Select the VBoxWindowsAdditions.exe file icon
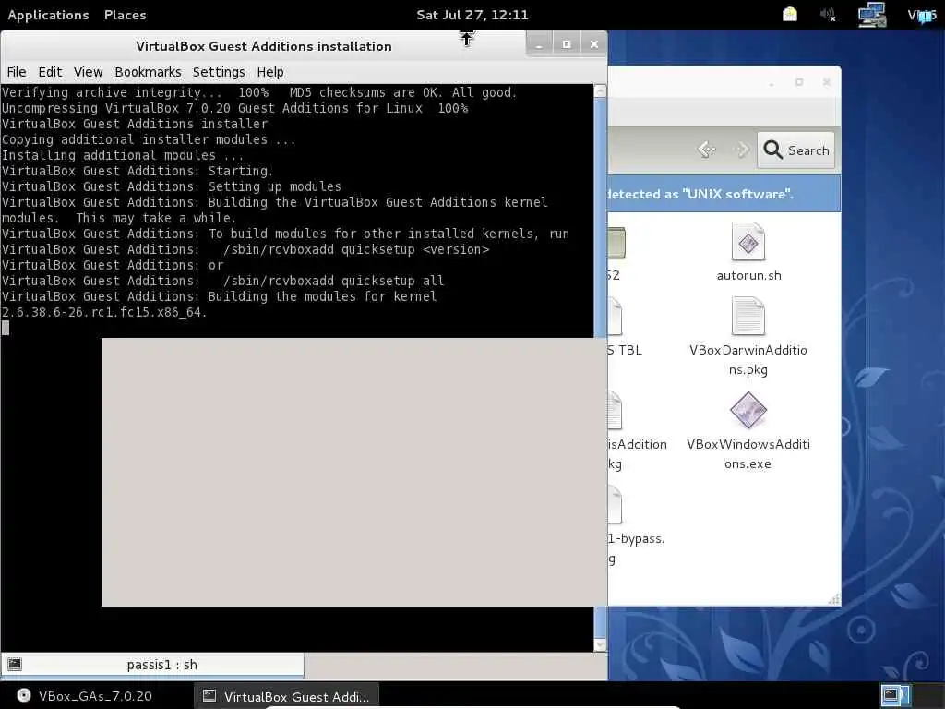 coord(748,410)
